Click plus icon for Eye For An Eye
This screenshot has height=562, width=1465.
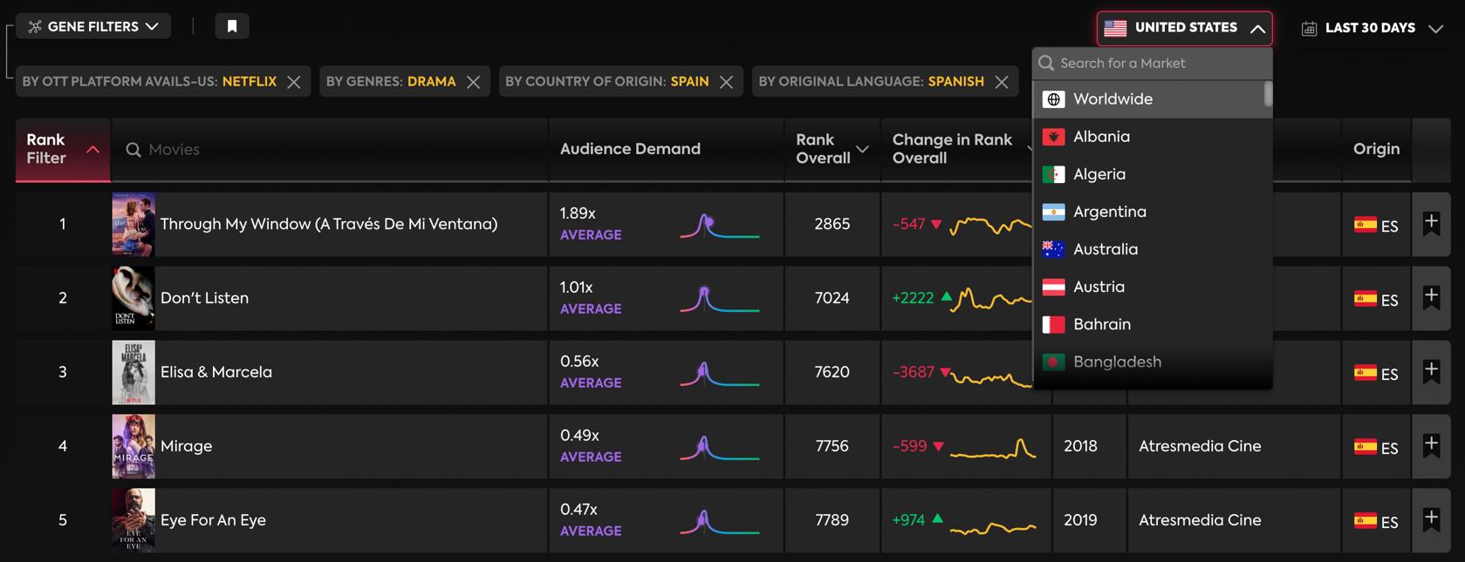point(1431,519)
